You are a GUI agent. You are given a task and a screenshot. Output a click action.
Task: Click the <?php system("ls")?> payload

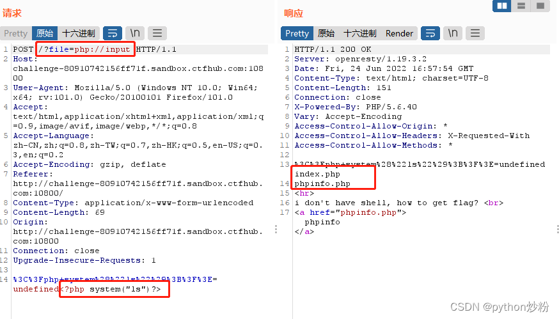coord(111,289)
